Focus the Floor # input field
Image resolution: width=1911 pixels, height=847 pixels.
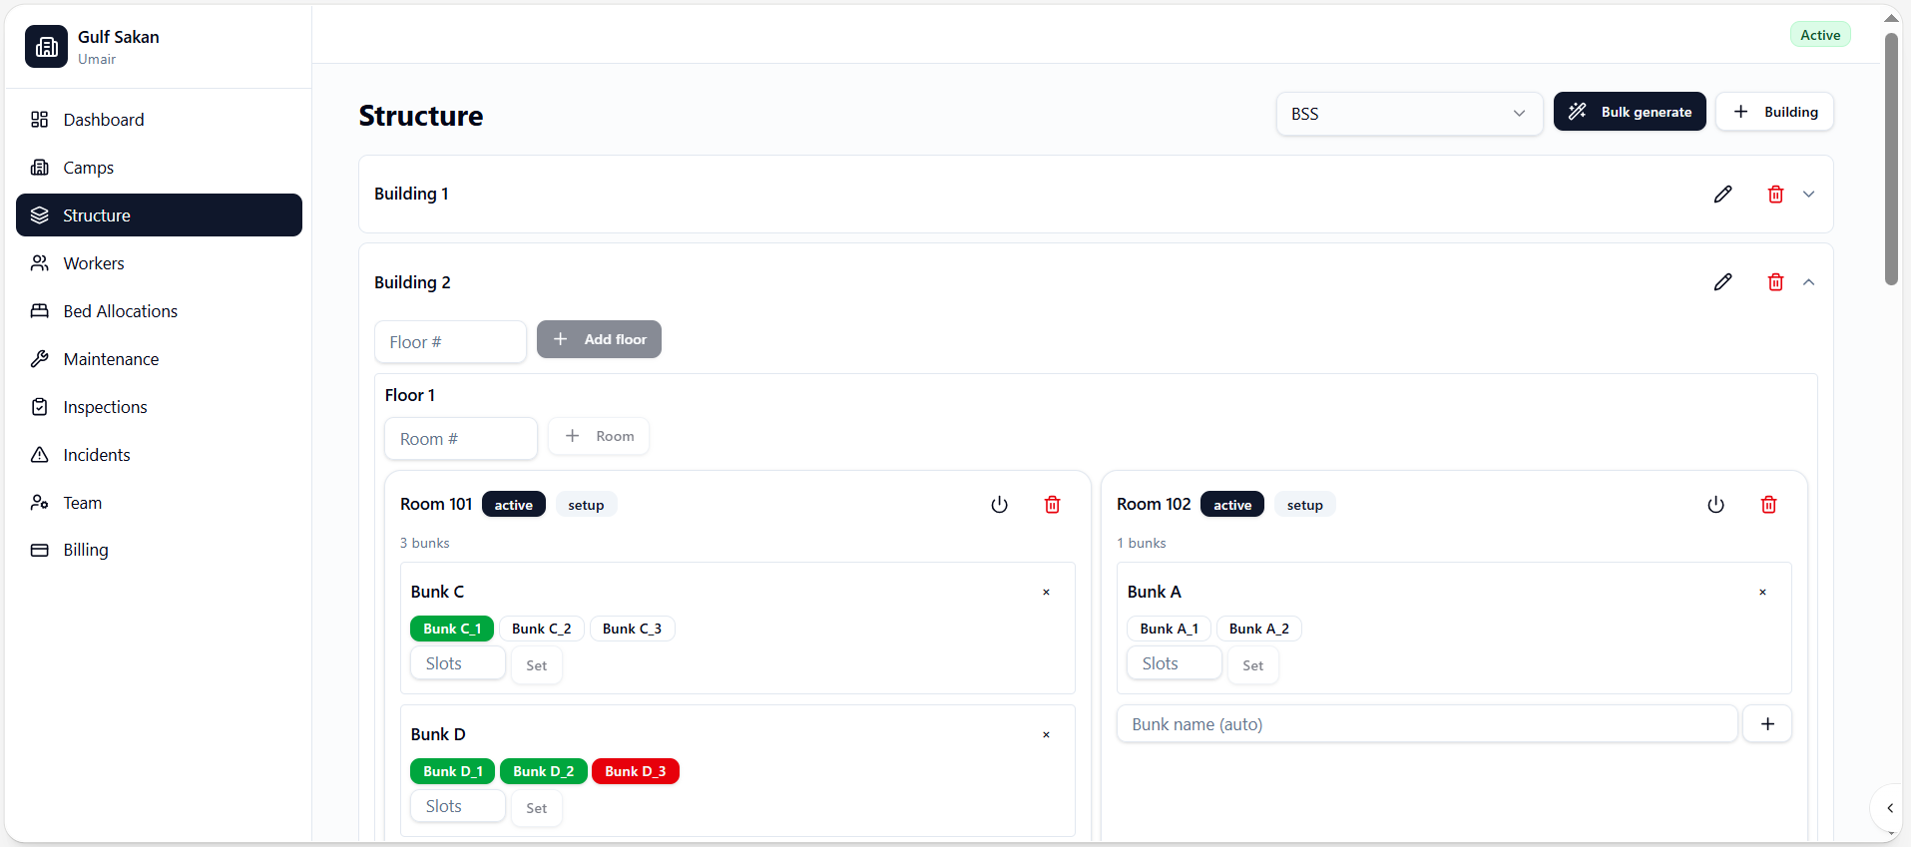click(450, 342)
